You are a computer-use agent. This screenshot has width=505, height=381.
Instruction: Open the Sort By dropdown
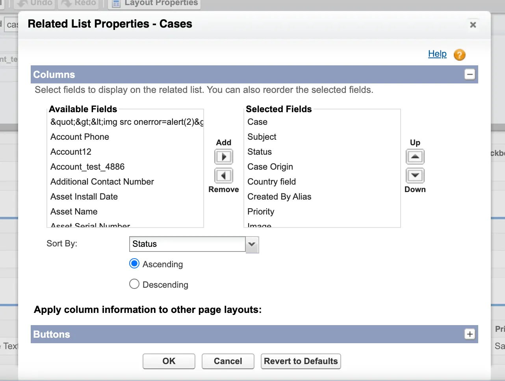pos(252,244)
